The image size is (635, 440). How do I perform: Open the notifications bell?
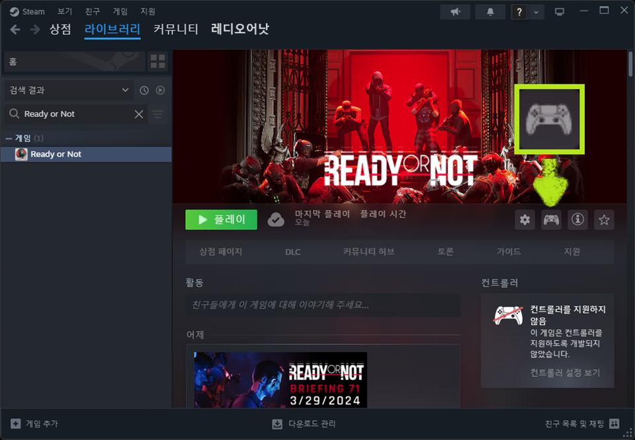(490, 12)
